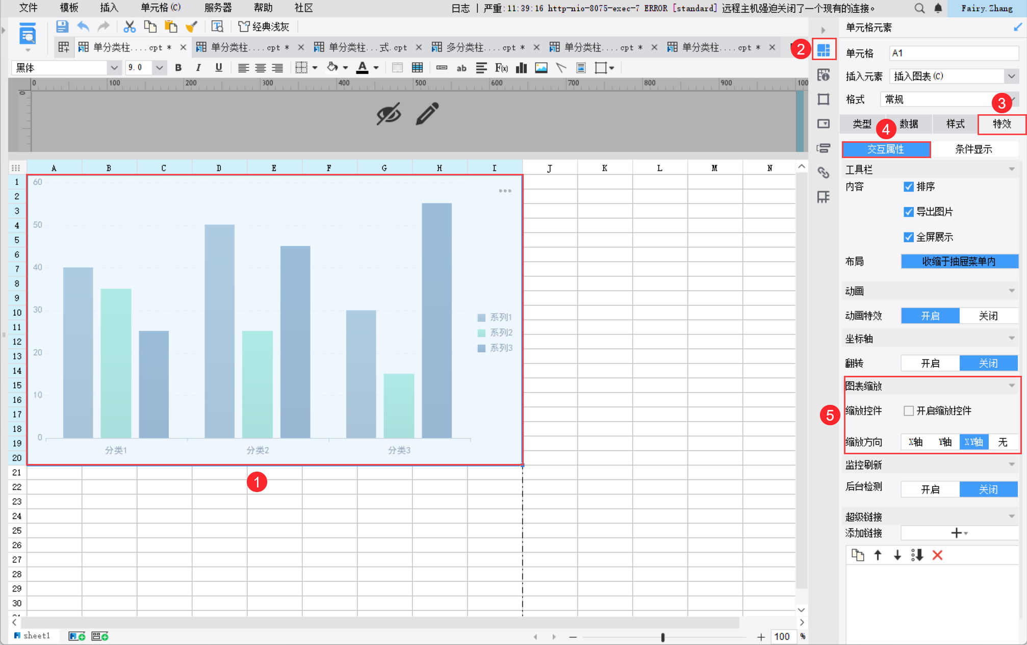The image size is (1027, 645).
Task: Click the format painter brush icon
Action: (191, 27)
